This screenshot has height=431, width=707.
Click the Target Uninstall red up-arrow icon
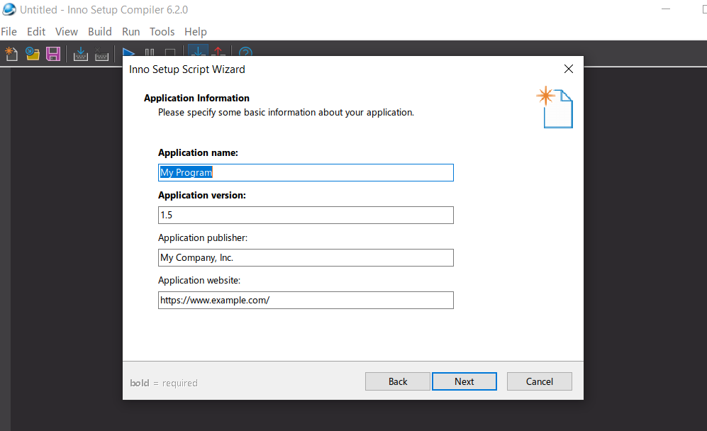point(218,52)
